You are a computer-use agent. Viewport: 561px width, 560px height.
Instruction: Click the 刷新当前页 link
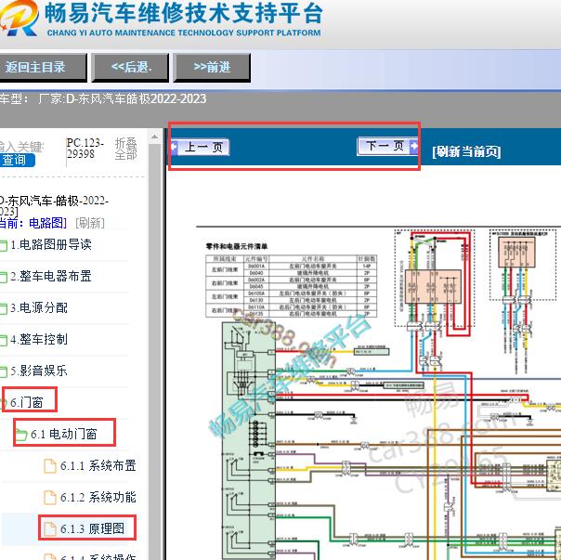[466, 151]
